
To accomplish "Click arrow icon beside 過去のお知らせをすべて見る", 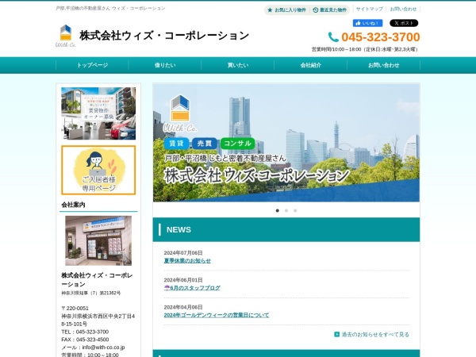I will [x=336, y=334].
